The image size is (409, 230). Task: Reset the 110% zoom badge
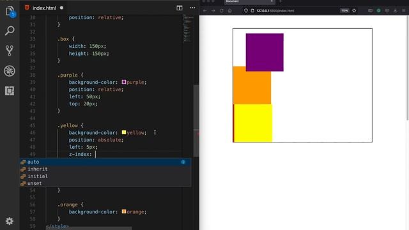click(x=344, y=11)
